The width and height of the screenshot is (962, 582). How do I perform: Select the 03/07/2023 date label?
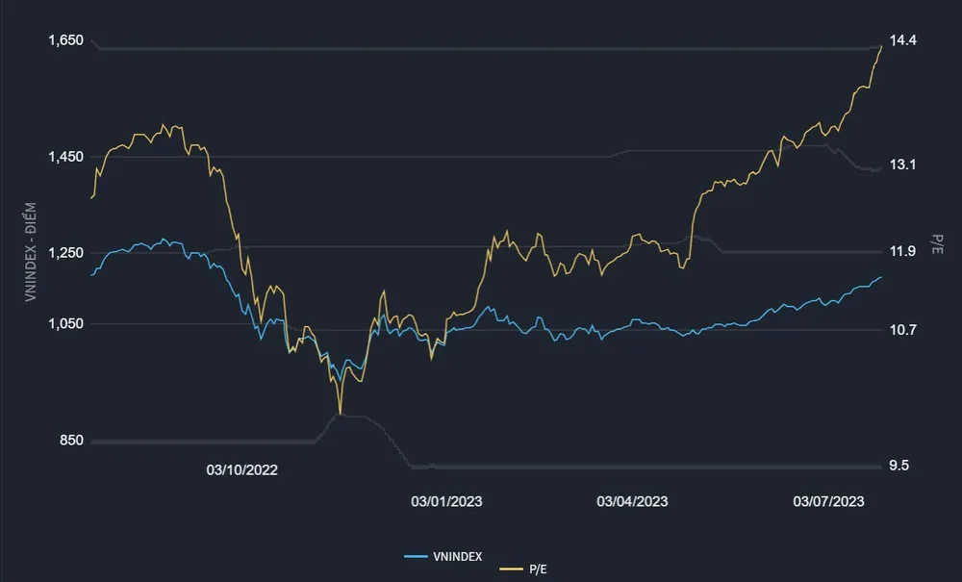point(828,501)
